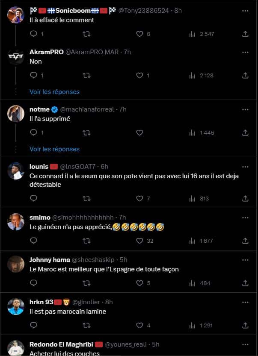View analytics for smimo's tweet

192,241
